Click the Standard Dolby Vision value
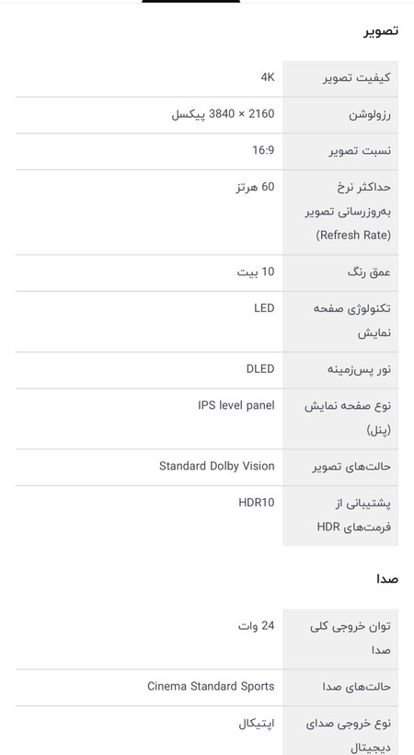Screen dimensions: 414x755 coord(217,466)
